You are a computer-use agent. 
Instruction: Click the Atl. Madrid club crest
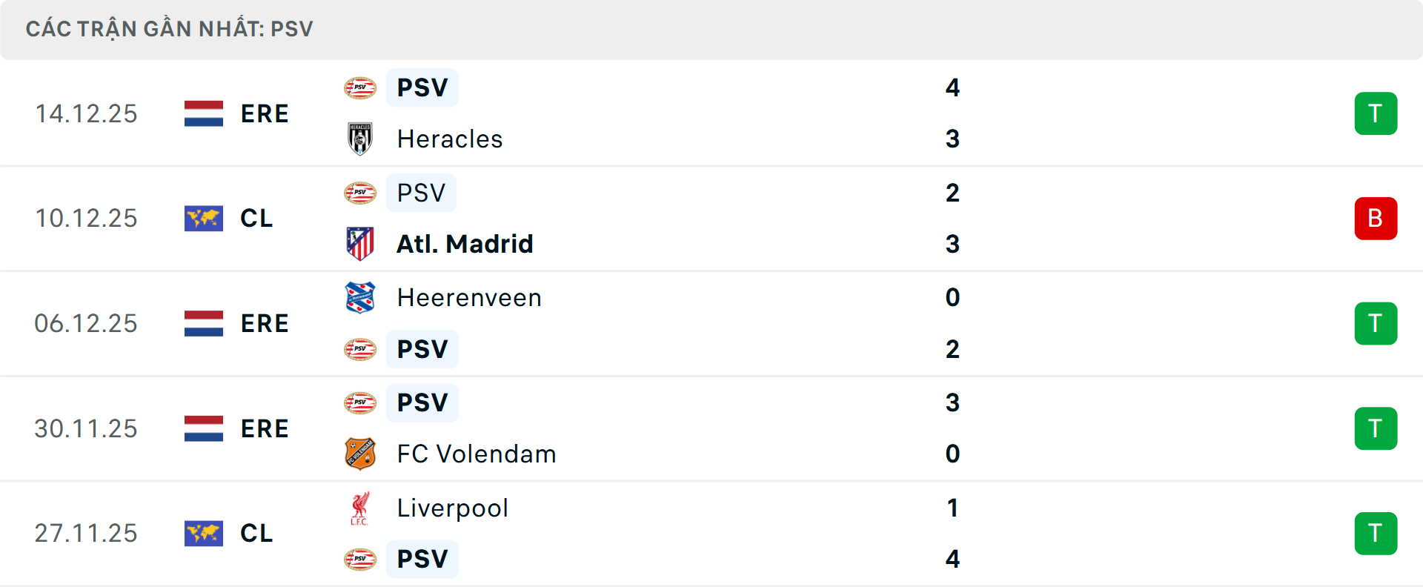(x=360, y=244)
